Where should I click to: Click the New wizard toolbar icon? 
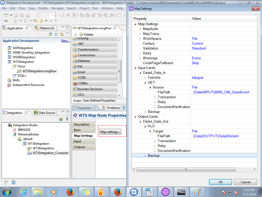(6, 15)
